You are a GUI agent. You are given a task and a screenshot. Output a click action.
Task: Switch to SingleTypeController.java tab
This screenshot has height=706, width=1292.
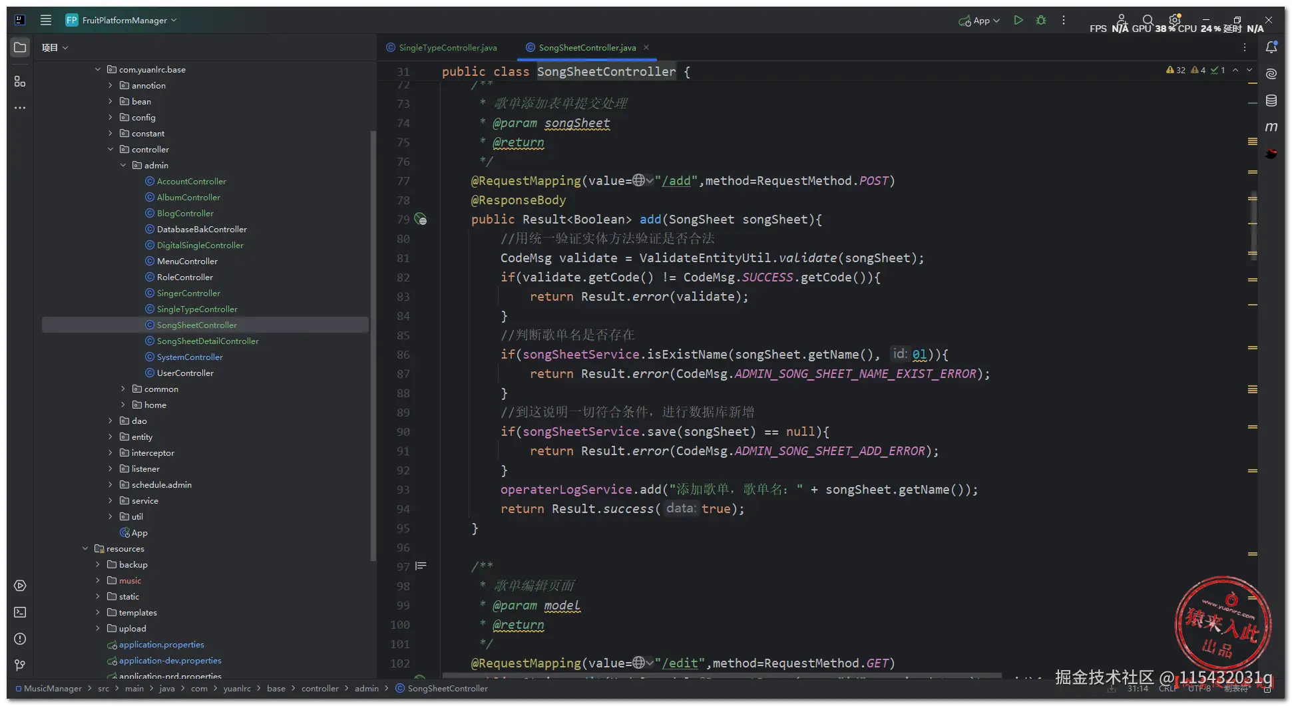click(442, 47)
